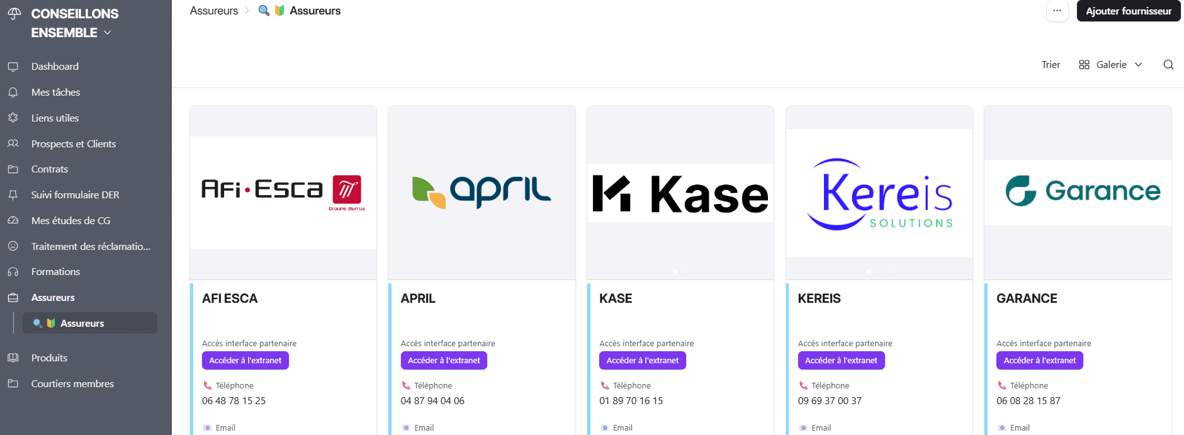Click the search magnifier icon at top right
Screen dimensions: 1184x435
1168,65
